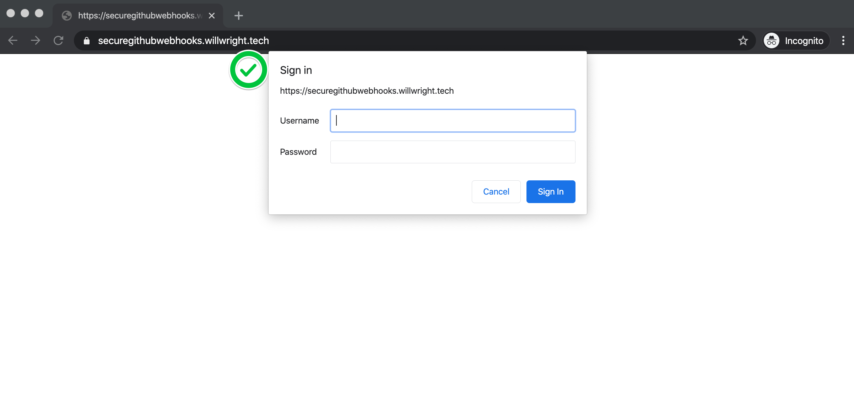Focus the Password input field
Image resolution: width=854 pixels, height=409 pixels.
pyautogui.click(x=453, y=152)
